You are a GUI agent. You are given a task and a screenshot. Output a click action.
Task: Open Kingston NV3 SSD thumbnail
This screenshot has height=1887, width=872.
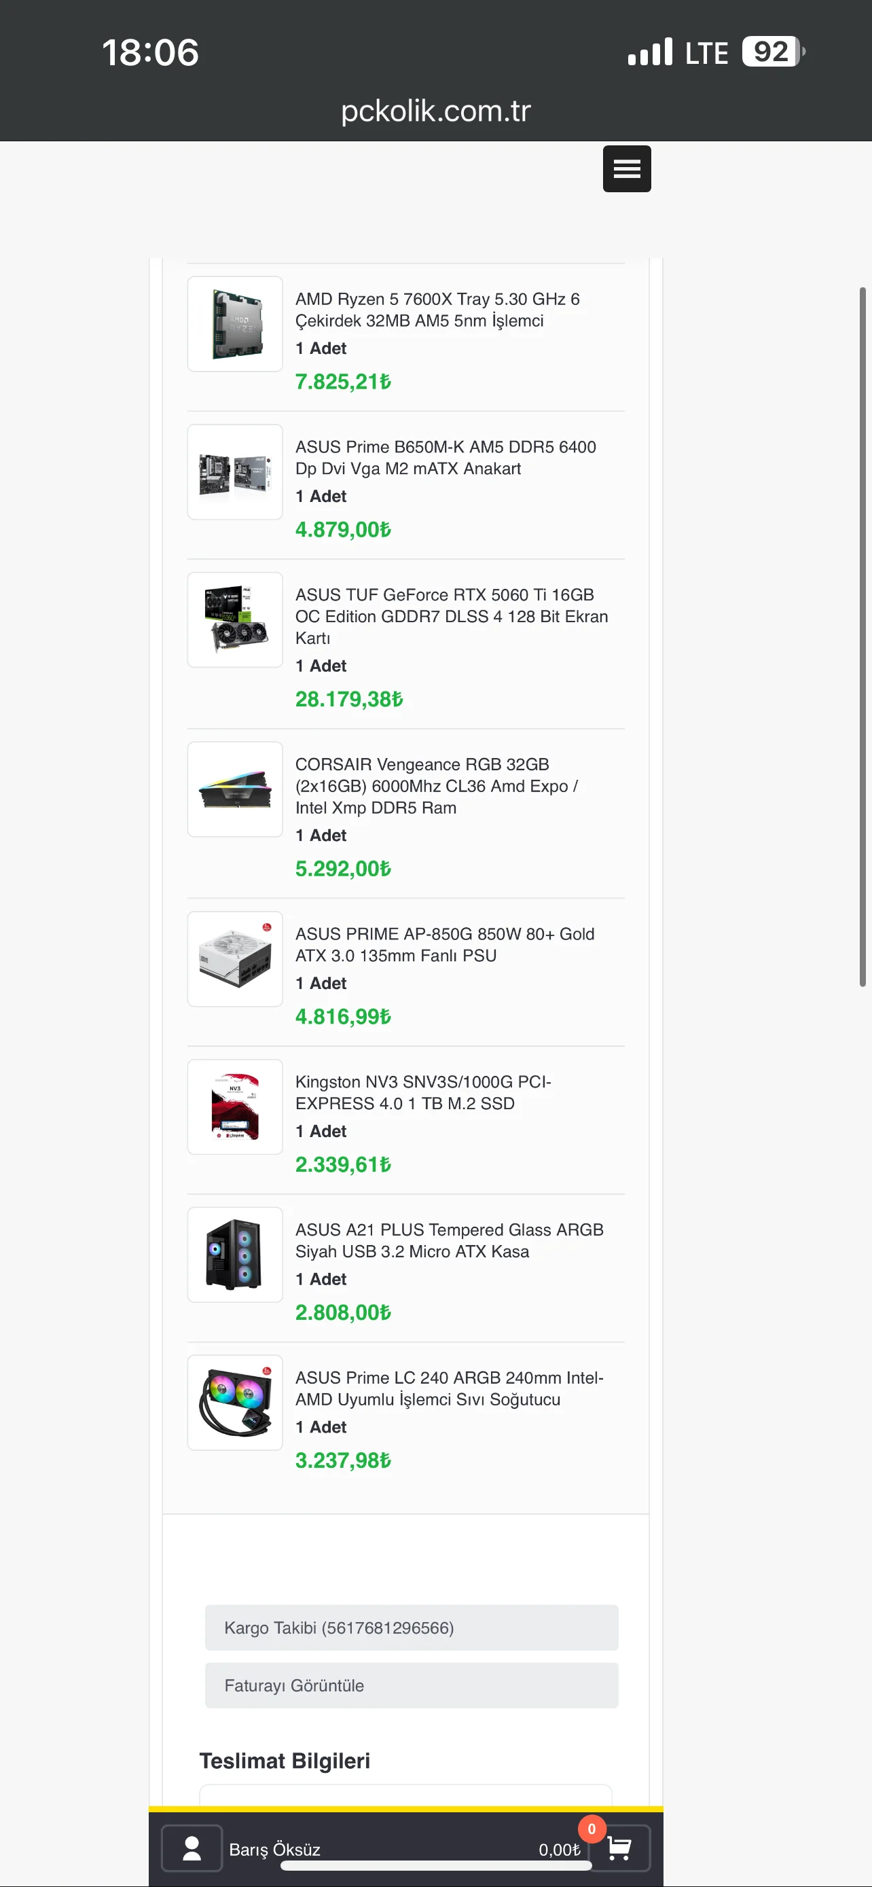tap(235, 1107)
